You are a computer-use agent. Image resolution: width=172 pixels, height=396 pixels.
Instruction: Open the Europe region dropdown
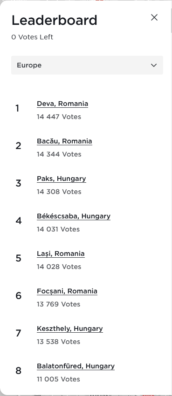[87, 65]
